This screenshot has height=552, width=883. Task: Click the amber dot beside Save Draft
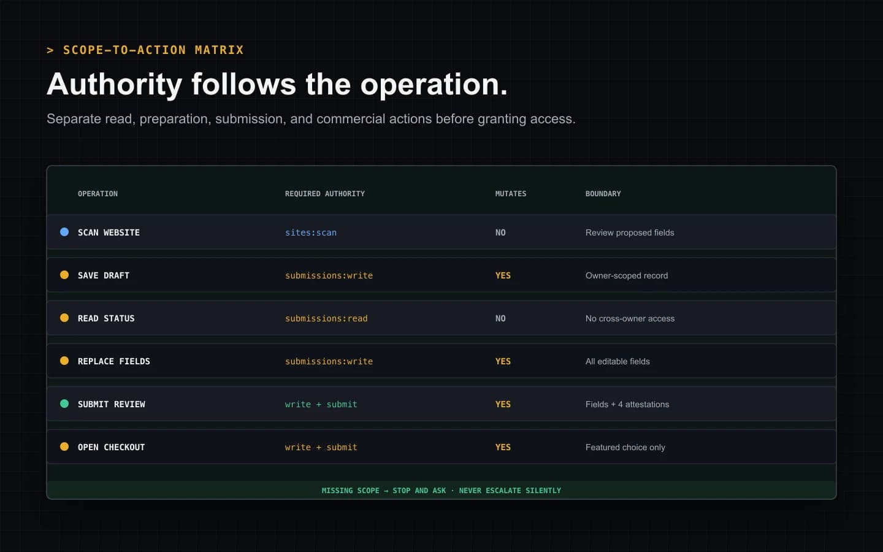[x=64, y=275]
